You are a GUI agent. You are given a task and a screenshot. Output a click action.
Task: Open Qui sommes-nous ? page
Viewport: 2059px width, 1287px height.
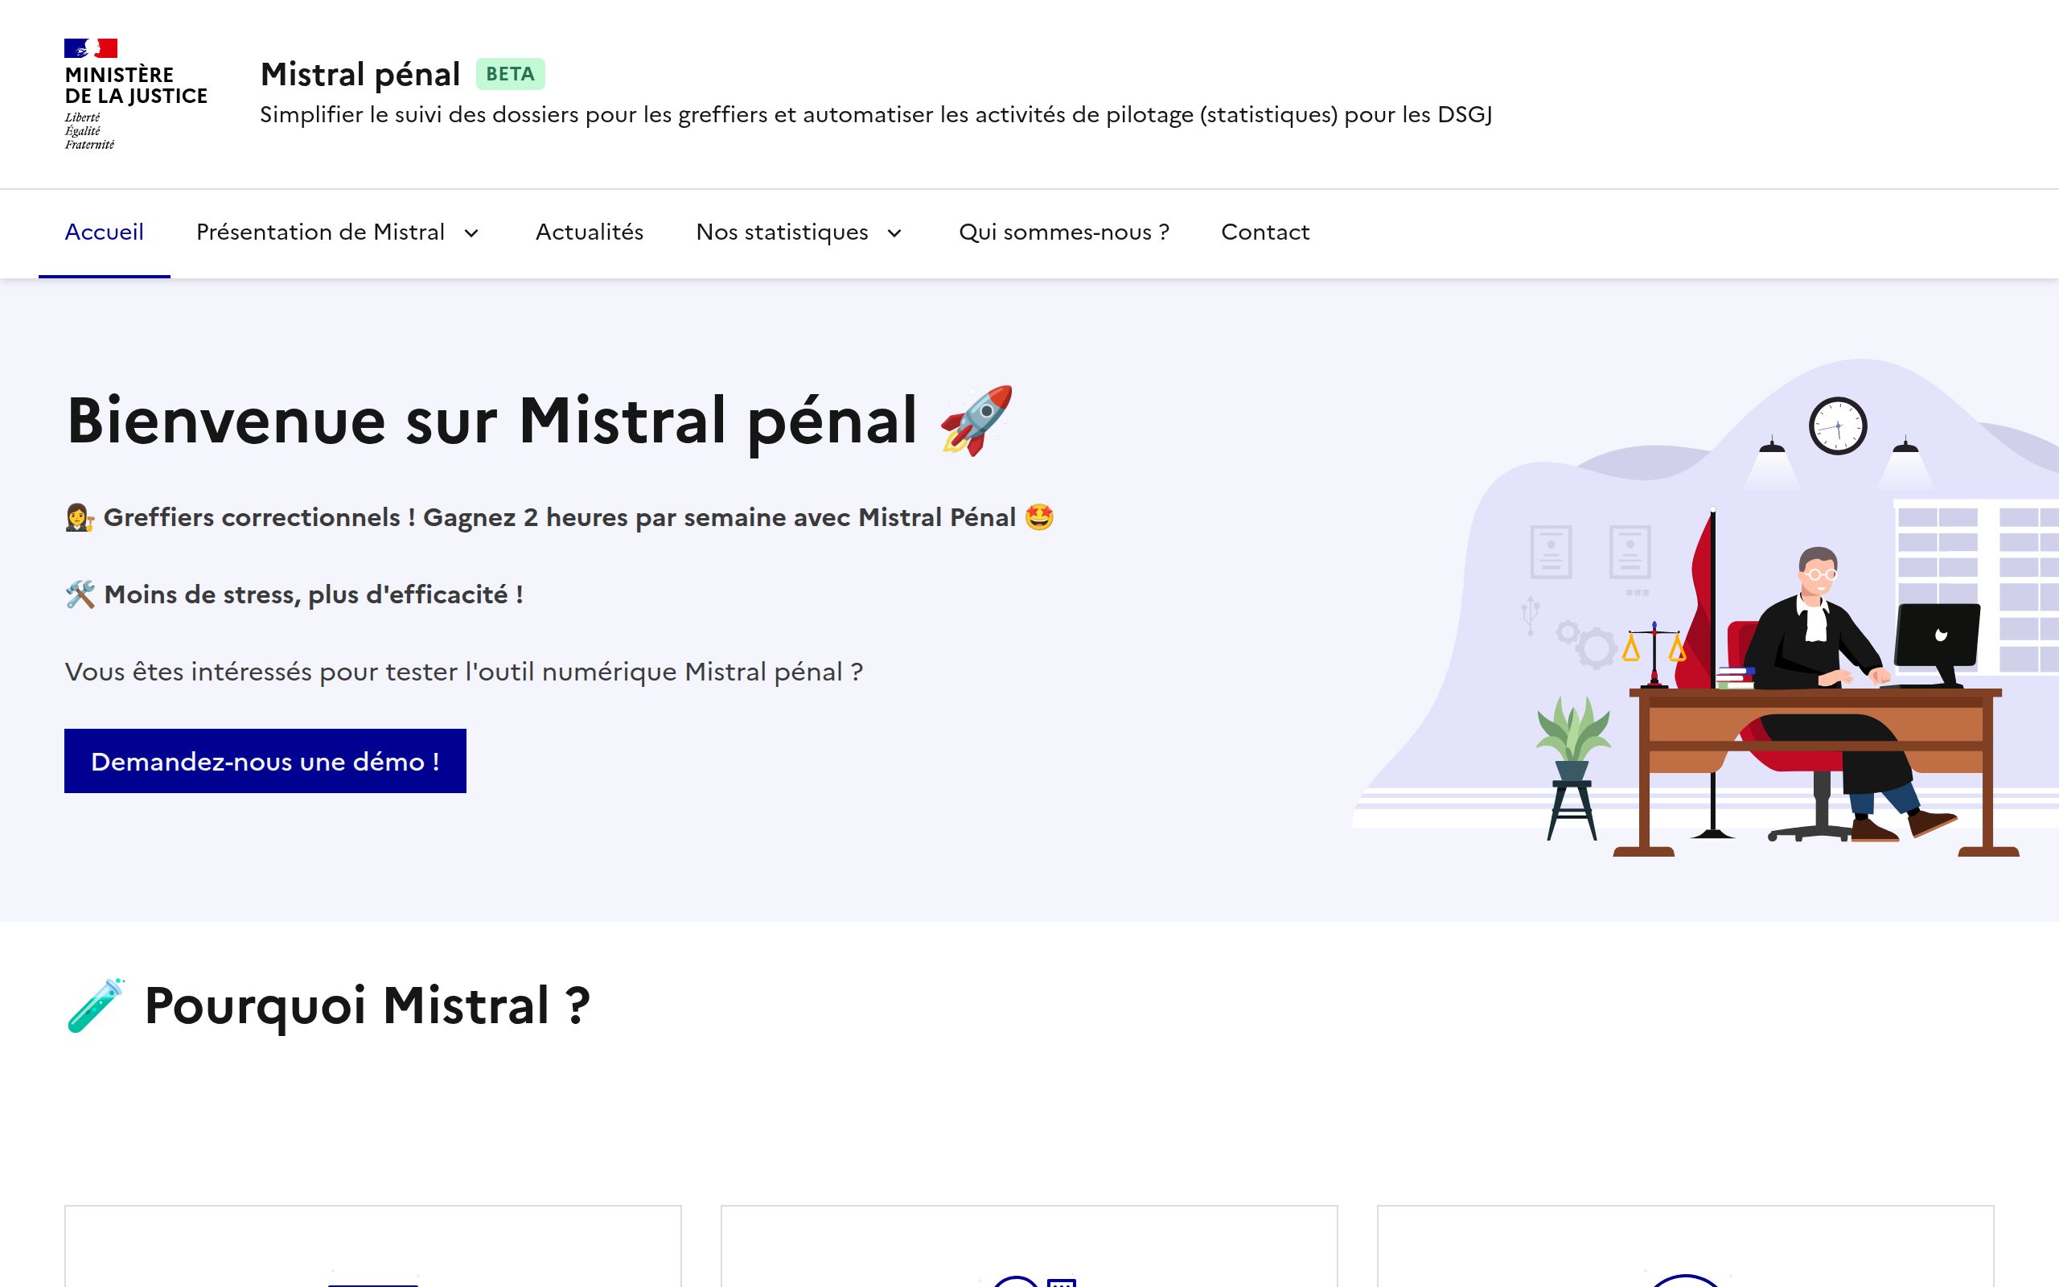[x=1063, y=232]
